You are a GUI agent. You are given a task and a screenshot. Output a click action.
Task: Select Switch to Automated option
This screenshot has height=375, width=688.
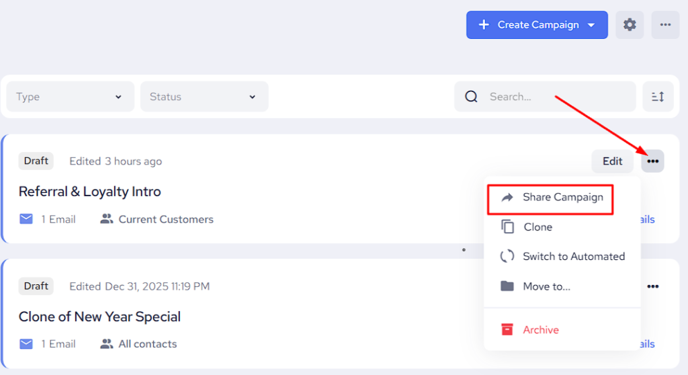(573, 257)
